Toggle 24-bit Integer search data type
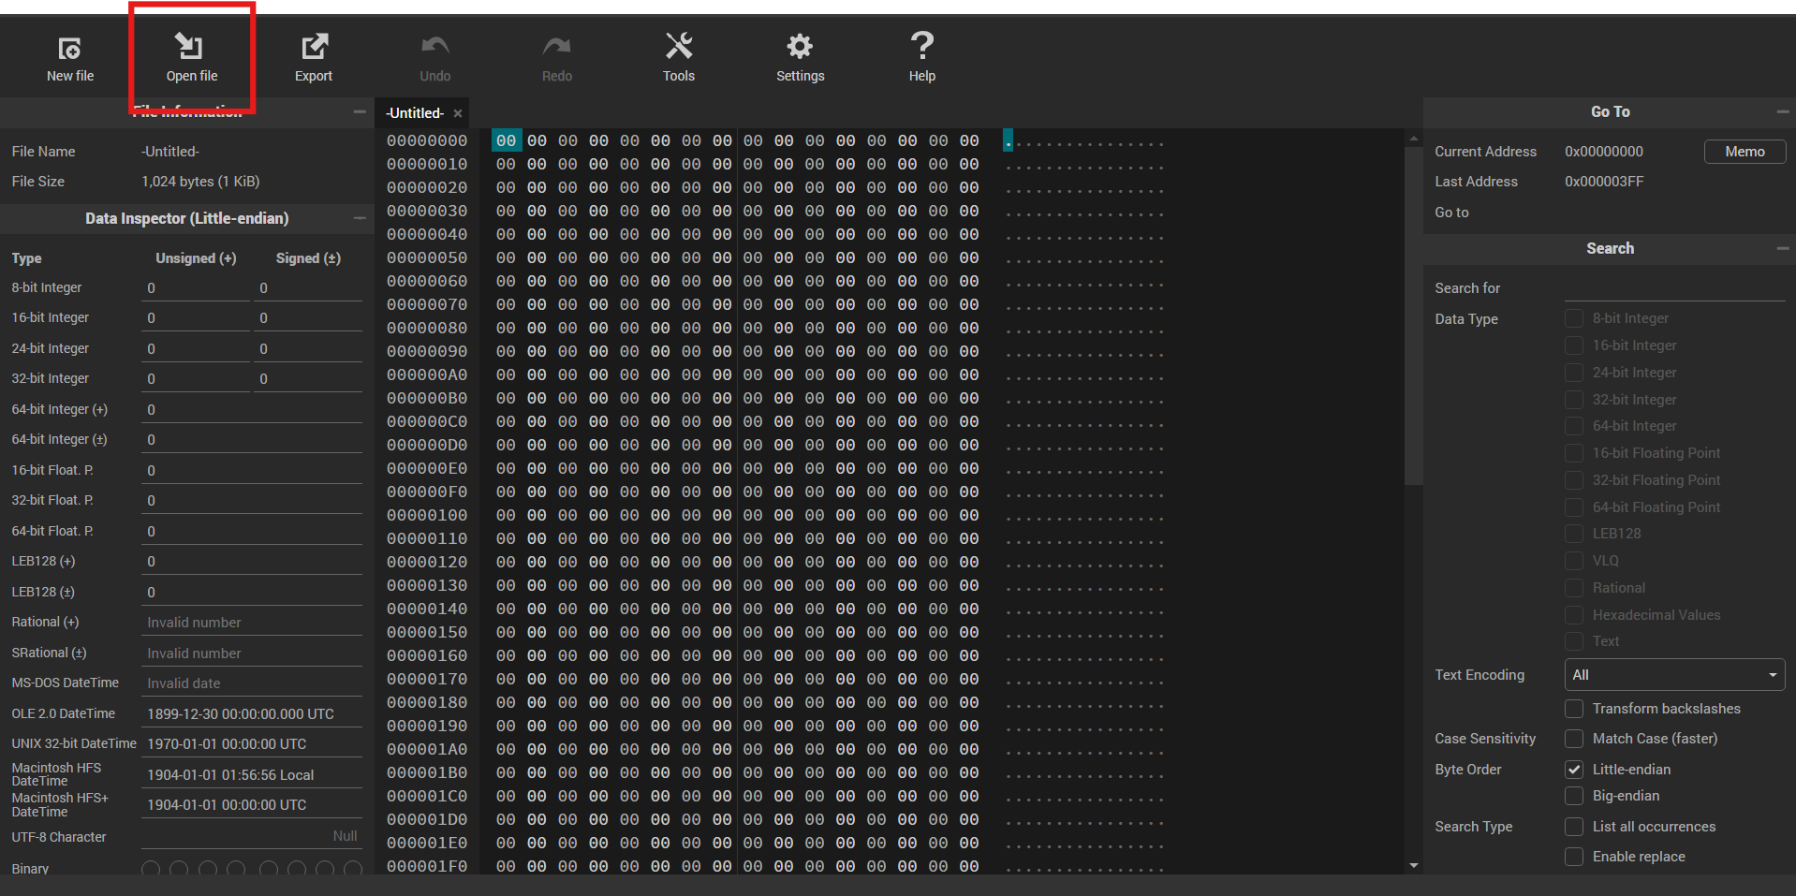Image resolution: width=1796 pixels, height=896 pixels. pos(1574,373)
